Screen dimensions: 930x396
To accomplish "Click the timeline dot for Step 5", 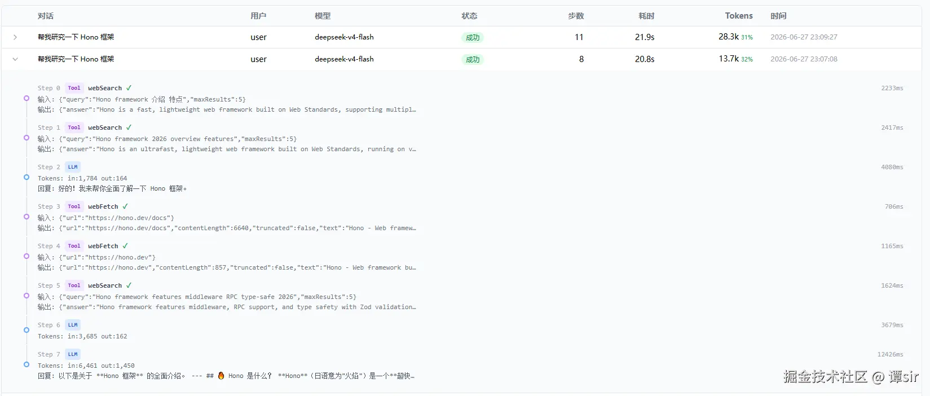I will coord(27,296).
